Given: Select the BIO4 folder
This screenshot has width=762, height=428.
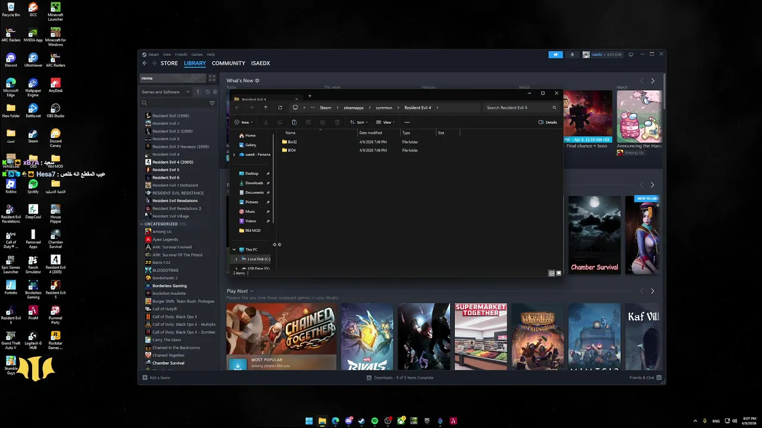Looking at the screenshot, I should tap(289, 150).
